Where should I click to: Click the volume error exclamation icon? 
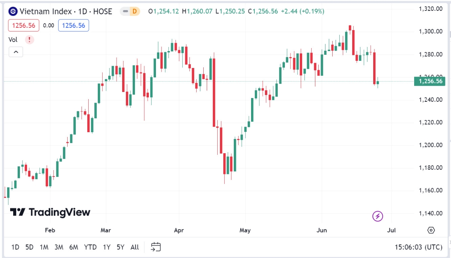[30, 39]
